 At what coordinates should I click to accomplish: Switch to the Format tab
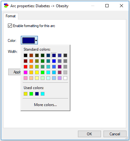11,16
